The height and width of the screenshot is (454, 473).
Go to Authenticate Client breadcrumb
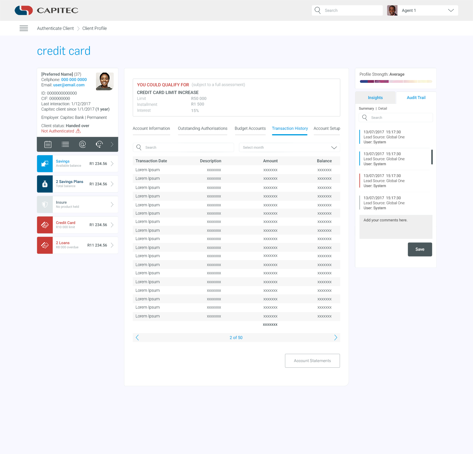(55, 28)
